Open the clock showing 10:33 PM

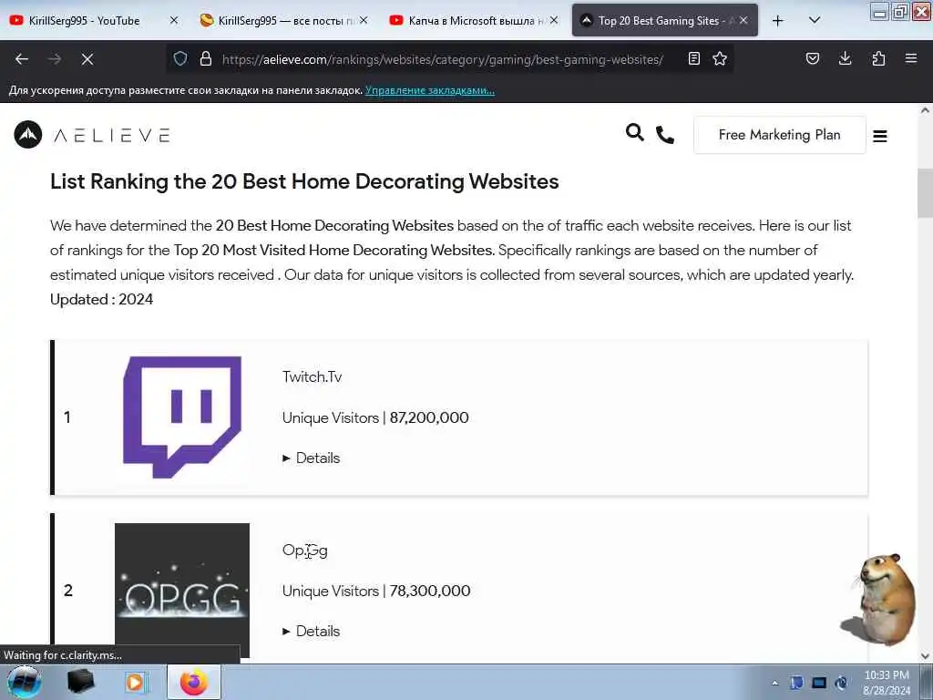(x=886, y=683)
